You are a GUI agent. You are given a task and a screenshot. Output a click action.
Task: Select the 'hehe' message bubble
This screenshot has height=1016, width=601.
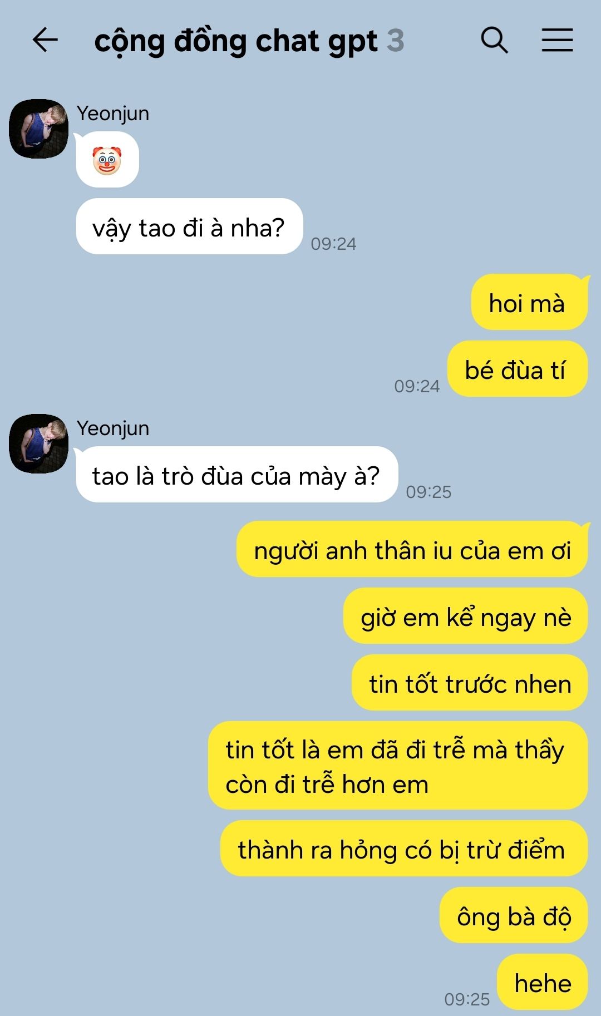tap(543, 982)
